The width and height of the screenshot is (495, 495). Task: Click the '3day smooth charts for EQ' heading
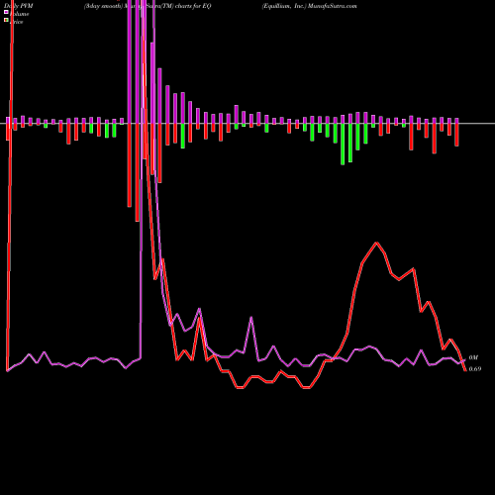tap(148, 6)
